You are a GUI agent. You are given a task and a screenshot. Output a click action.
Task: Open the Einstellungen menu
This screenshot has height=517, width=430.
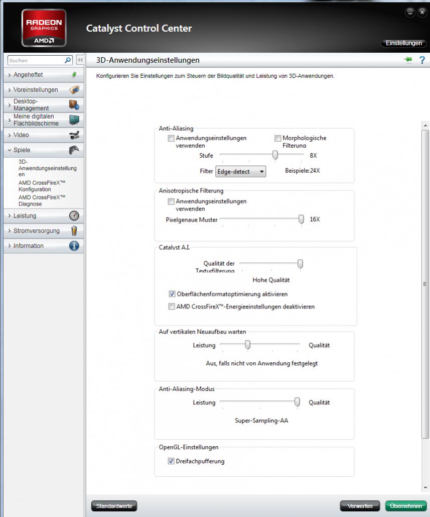pyautogui.click(x=404, y=43)
